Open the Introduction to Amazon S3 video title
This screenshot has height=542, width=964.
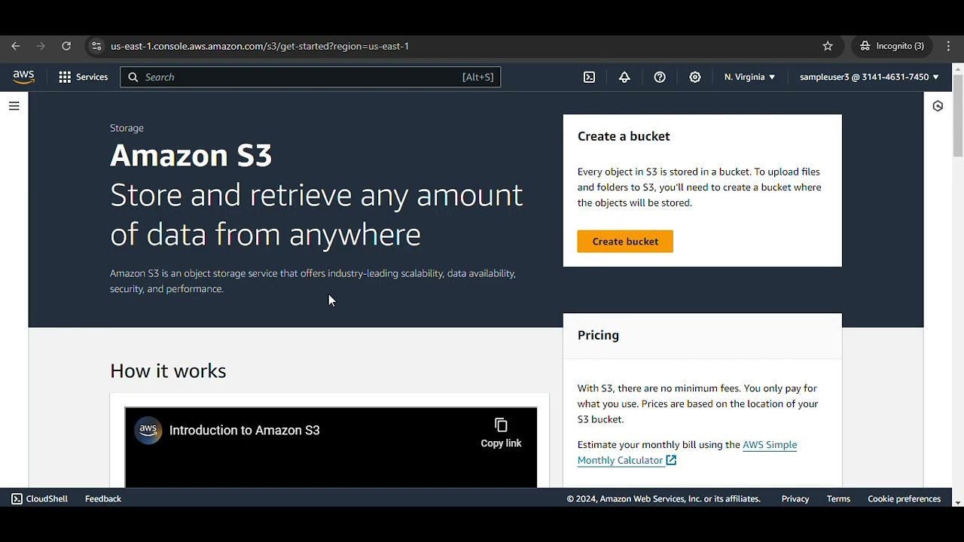[245, 431]
